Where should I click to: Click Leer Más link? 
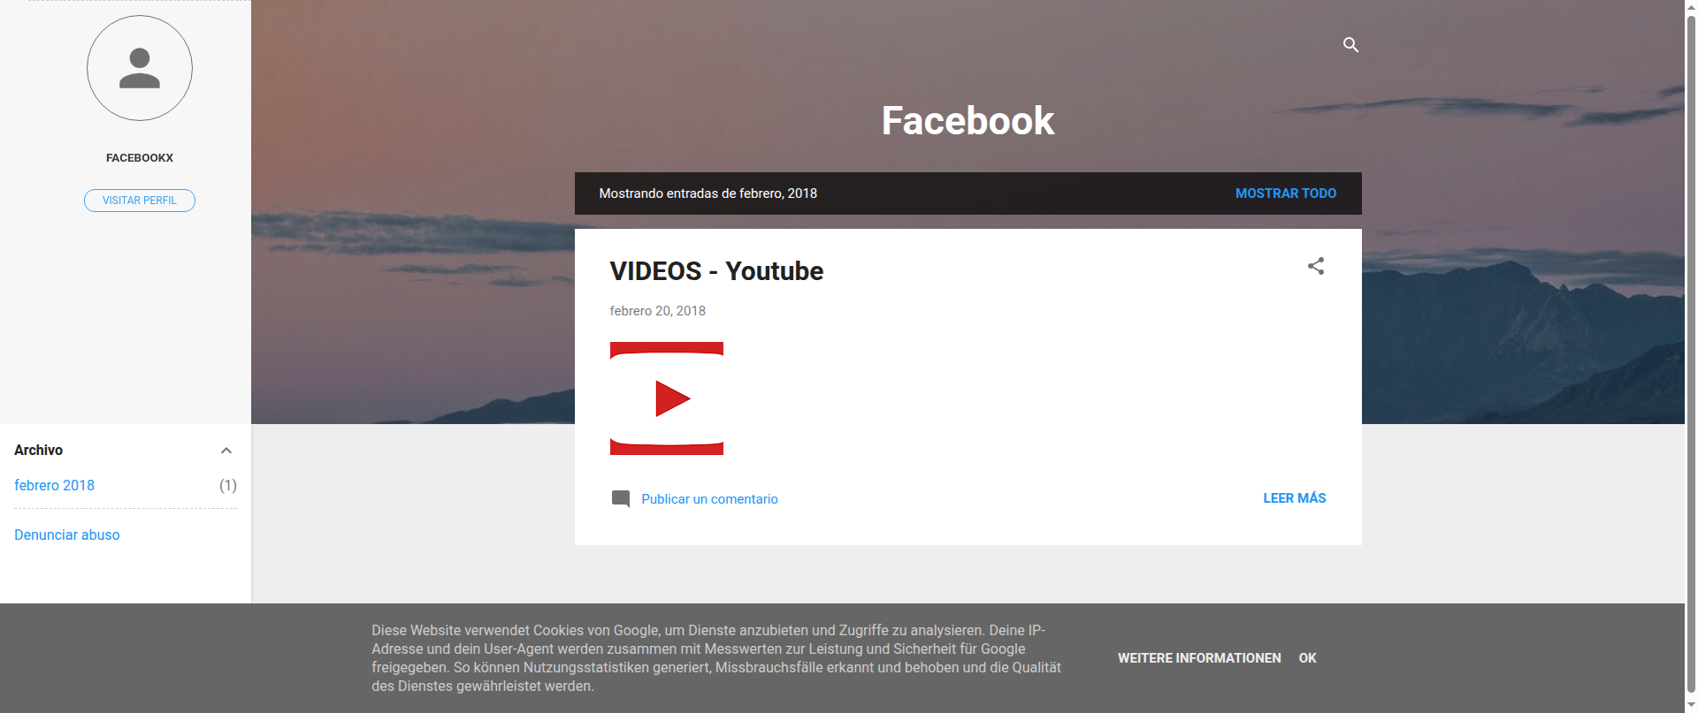[1295, 498]
